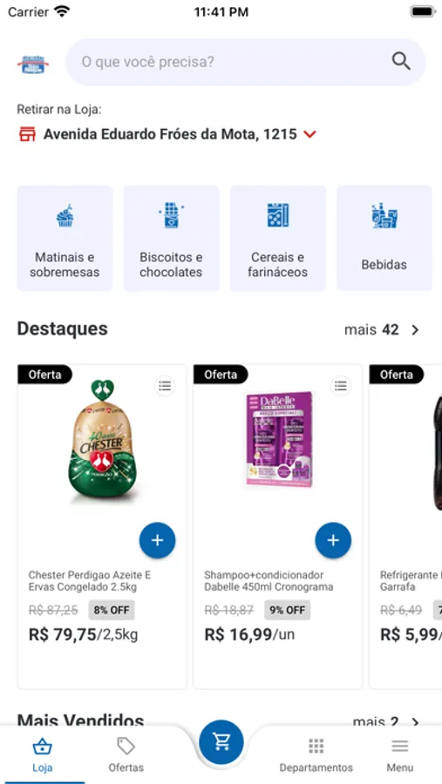Switch to the Departamentos tab
Viewport: 442px width, 784px height.
(x=316, y=754)
